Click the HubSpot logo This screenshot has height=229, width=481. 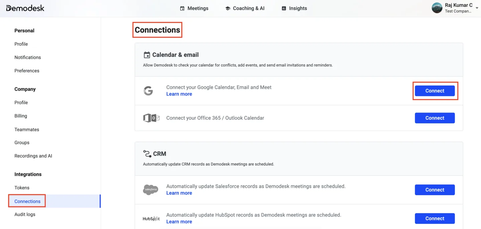[151, 219]
